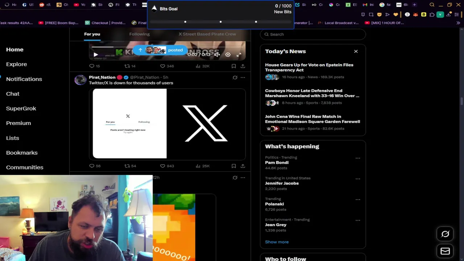Open Pirat_Nation profile avatar

click(x=80, y=80)
